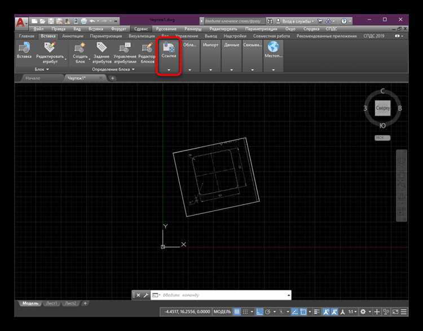Click the МОДЕЛЬ button in status bar
Image resolution: width=423 pixels, height=331 pixels.
(x=222, y=312)
